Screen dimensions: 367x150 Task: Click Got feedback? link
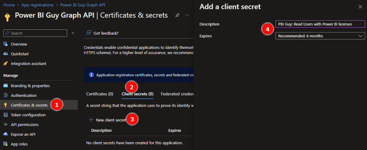106,33
